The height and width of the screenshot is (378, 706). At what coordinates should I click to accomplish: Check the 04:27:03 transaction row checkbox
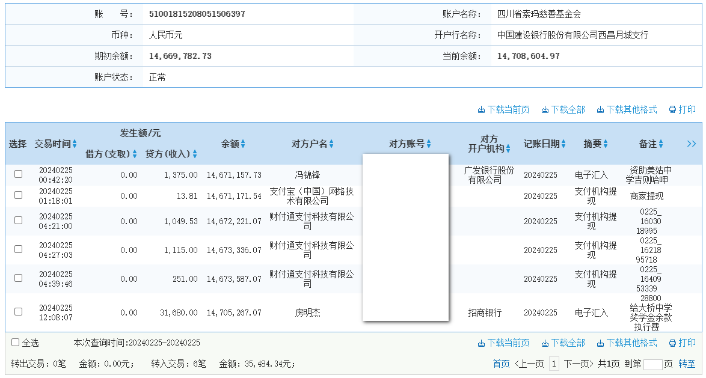pos(19,249)
